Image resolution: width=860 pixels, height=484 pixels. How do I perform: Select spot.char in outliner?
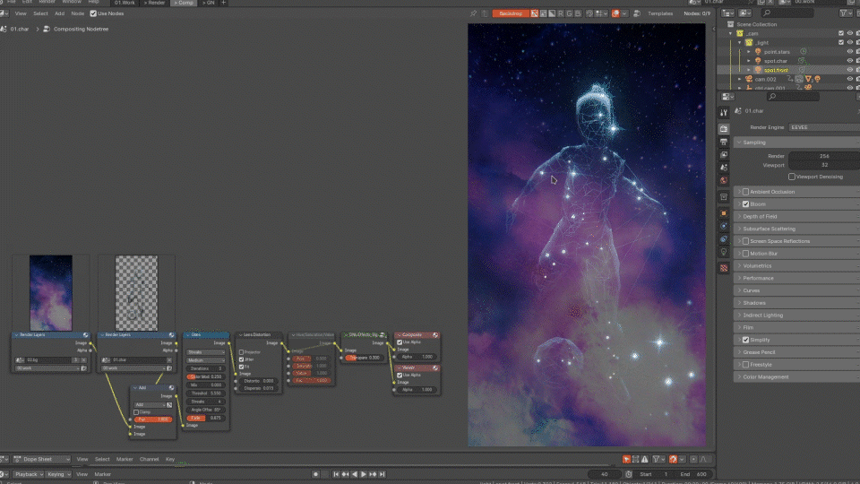pos(776,61)
